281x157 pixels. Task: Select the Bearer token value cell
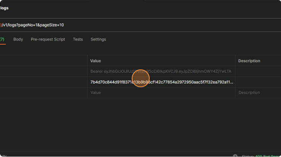pyautogui.click(x=160, y=71)
